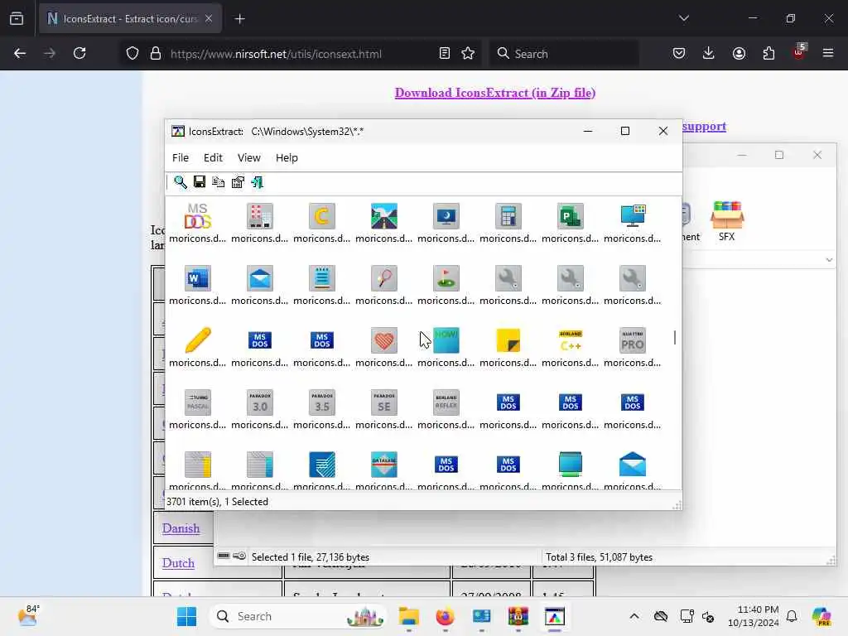
Task: Bookmark this page with the star icon
Action: tap(469, 54)
